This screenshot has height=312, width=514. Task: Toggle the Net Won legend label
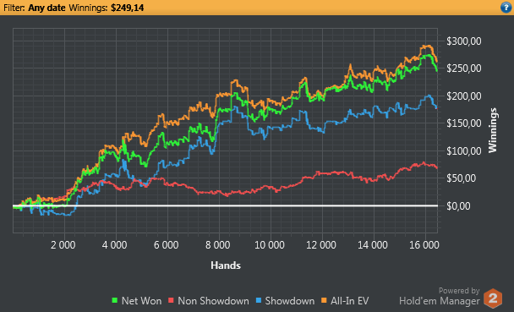click(x=142, y=301)
